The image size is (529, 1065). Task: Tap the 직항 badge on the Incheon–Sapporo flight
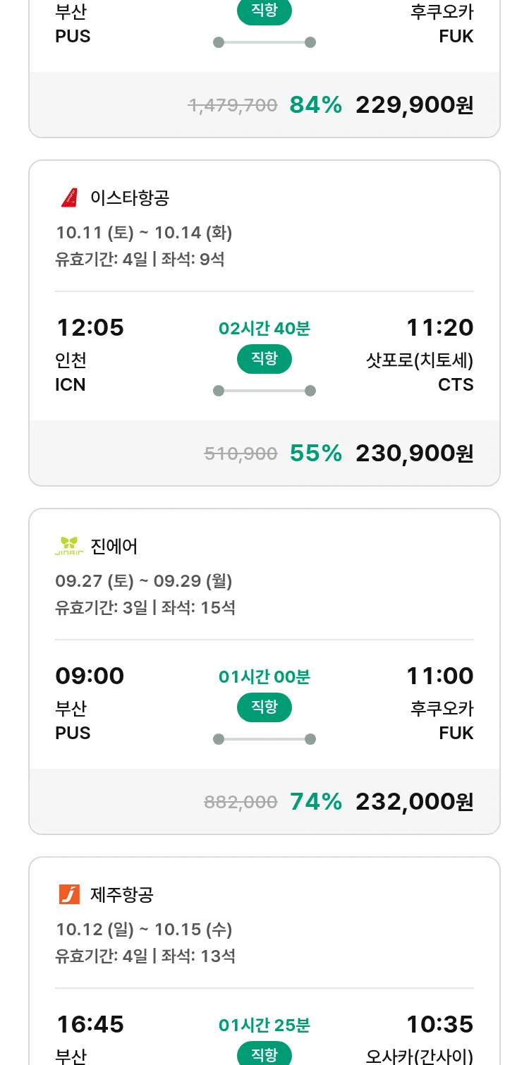pos(264,359)
